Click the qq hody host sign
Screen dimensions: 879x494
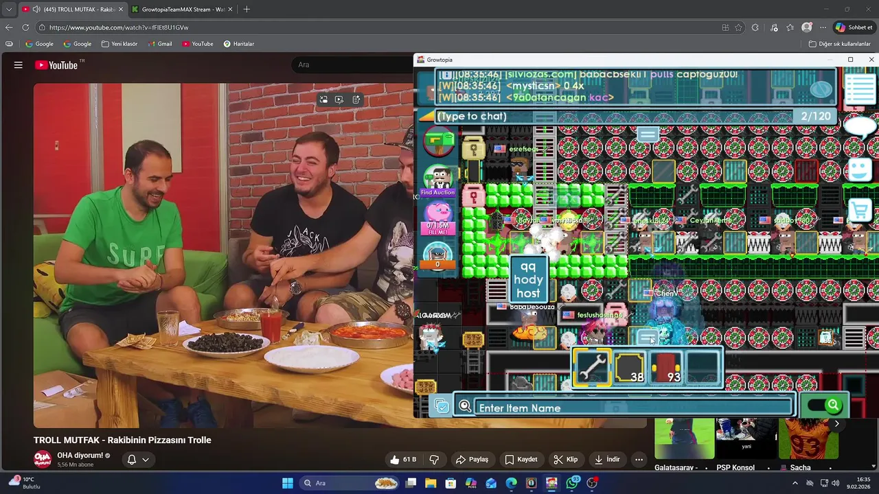pos(528,279)
